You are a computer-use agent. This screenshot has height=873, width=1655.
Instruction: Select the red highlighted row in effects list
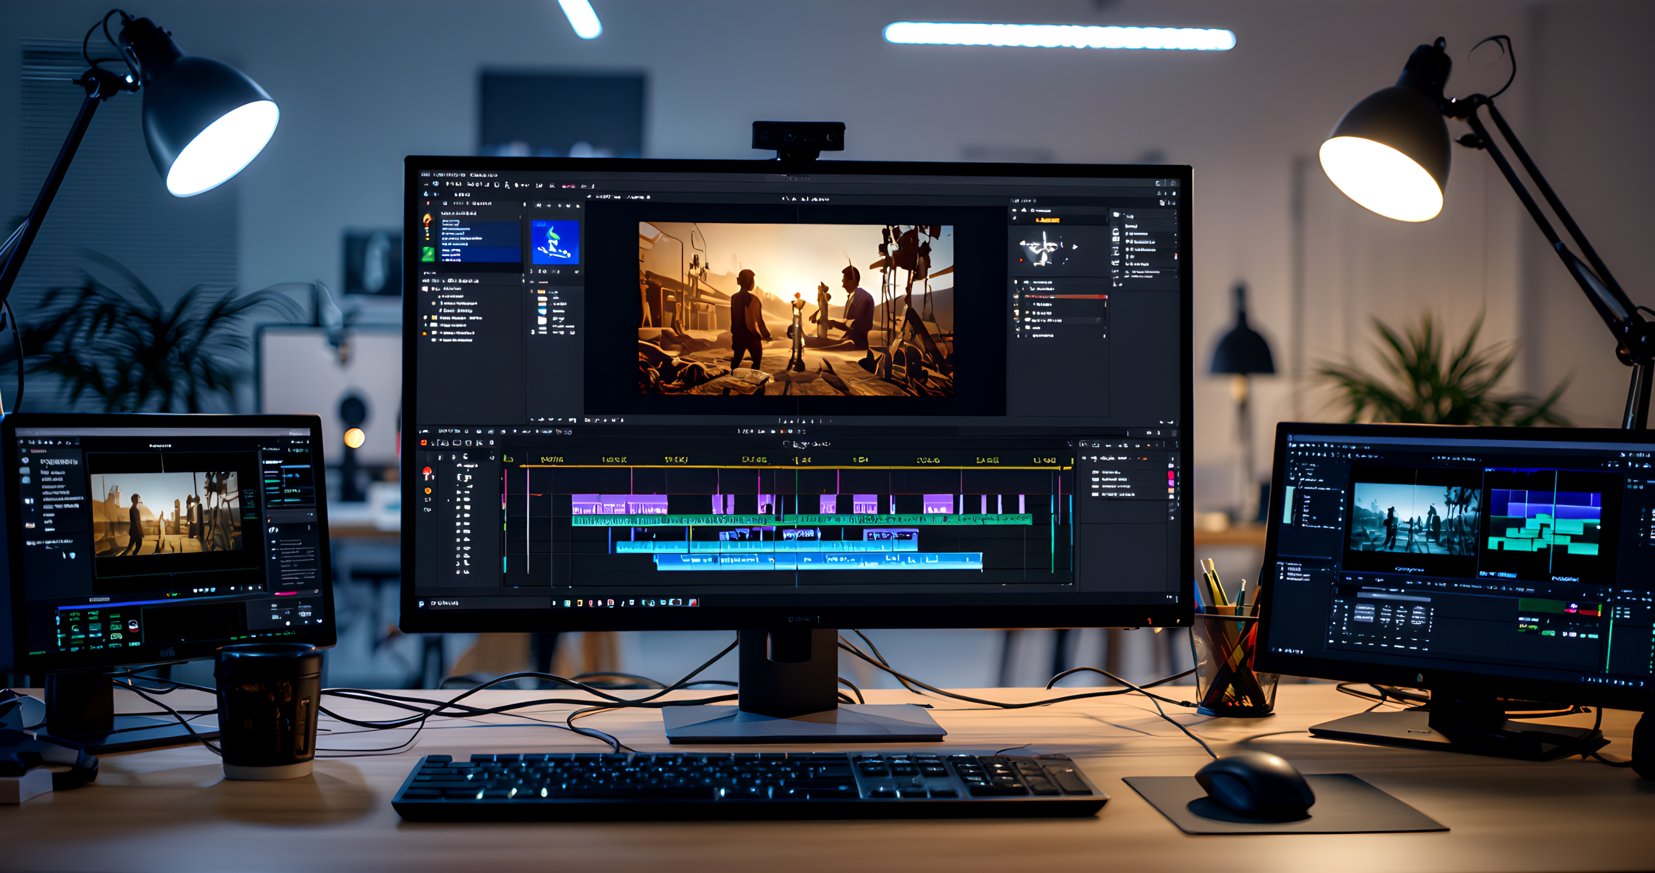click(1067, 296)
